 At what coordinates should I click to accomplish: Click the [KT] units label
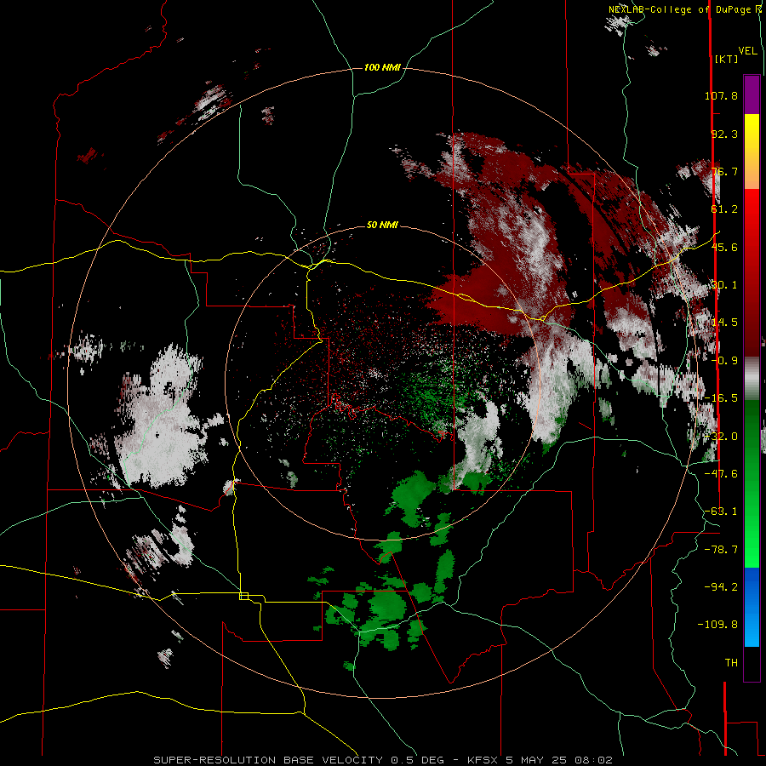point(726,59)
